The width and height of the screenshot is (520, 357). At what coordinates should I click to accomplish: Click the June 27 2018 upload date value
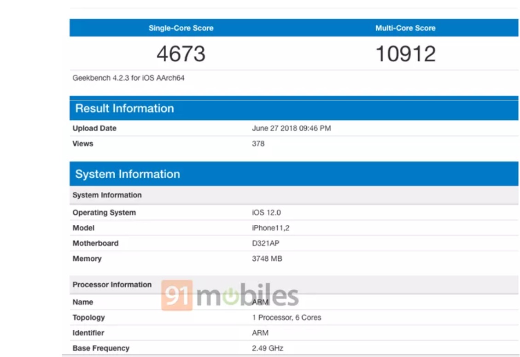pyautogui.click(x=291, y=129)
